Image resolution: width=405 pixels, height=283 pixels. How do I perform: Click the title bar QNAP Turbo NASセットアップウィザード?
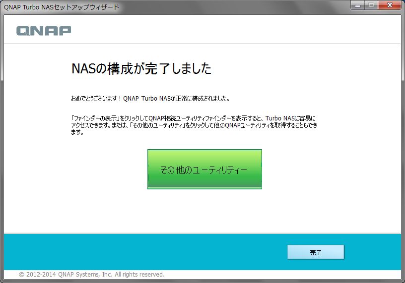point(62,7)
